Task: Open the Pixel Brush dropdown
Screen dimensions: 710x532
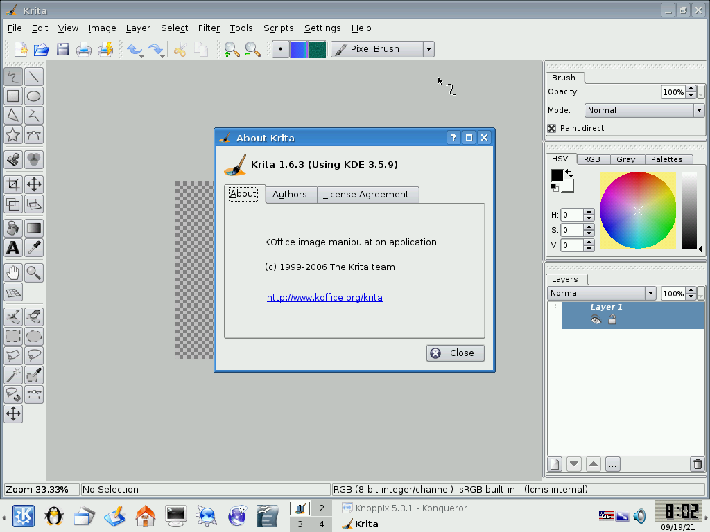Action: point(428,49)
